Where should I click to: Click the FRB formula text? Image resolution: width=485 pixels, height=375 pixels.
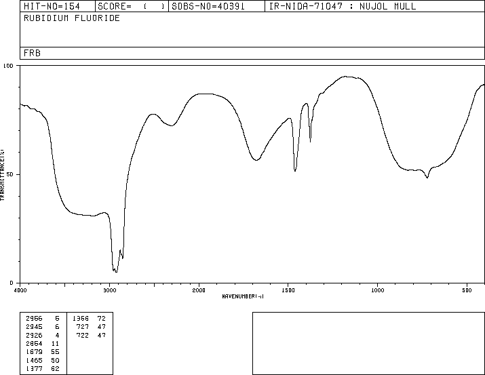click(32, 53)
